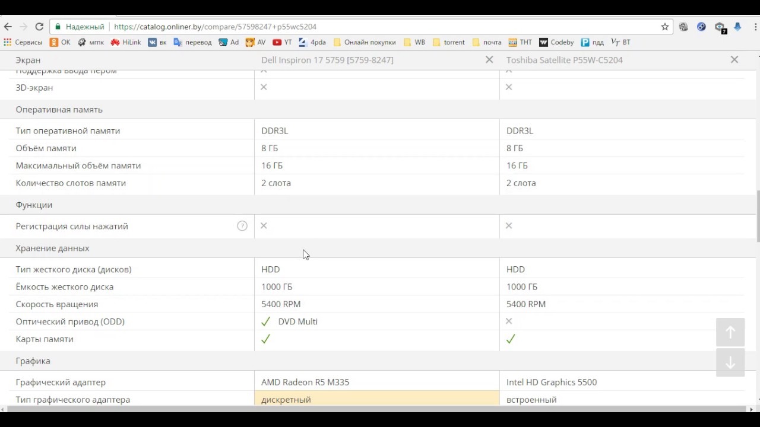Viewport: 760px width, 427px height.
Task: Click the Ёмкость жесткого диска row label
Action: pos(65,287)
